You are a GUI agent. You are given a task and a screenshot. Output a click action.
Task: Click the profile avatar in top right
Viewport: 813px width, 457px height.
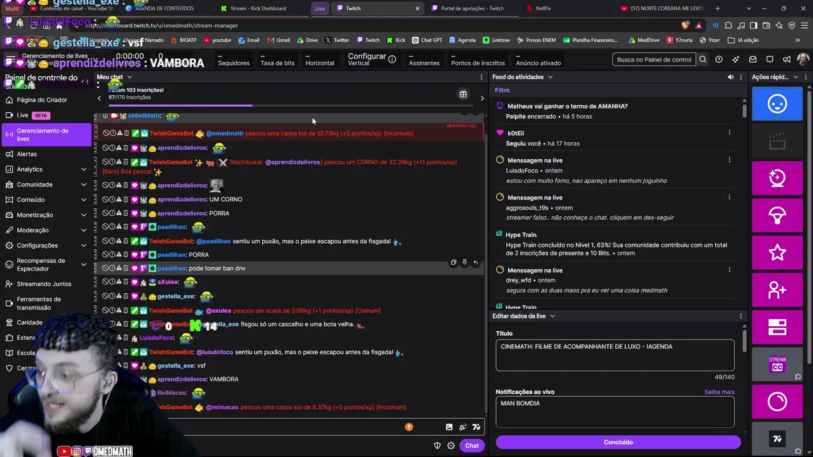803,59
